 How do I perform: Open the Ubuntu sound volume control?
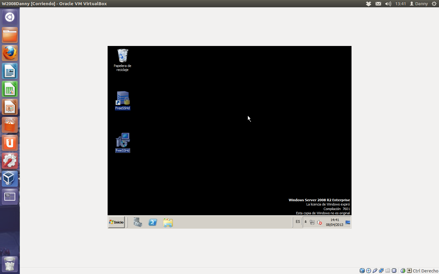click(388, 4)
